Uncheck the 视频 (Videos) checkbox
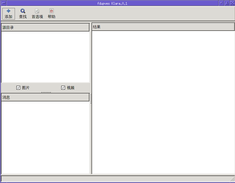Image resolution: width=235 pixels, height=183 pixels. click(x=63, y=88)
